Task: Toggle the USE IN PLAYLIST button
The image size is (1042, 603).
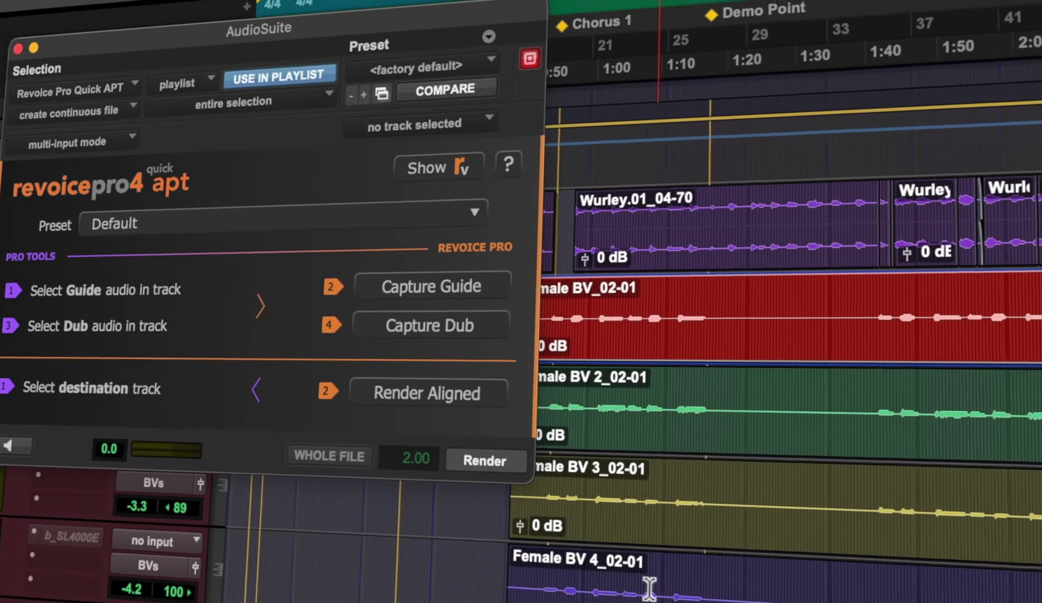Action: coord(279,76)
